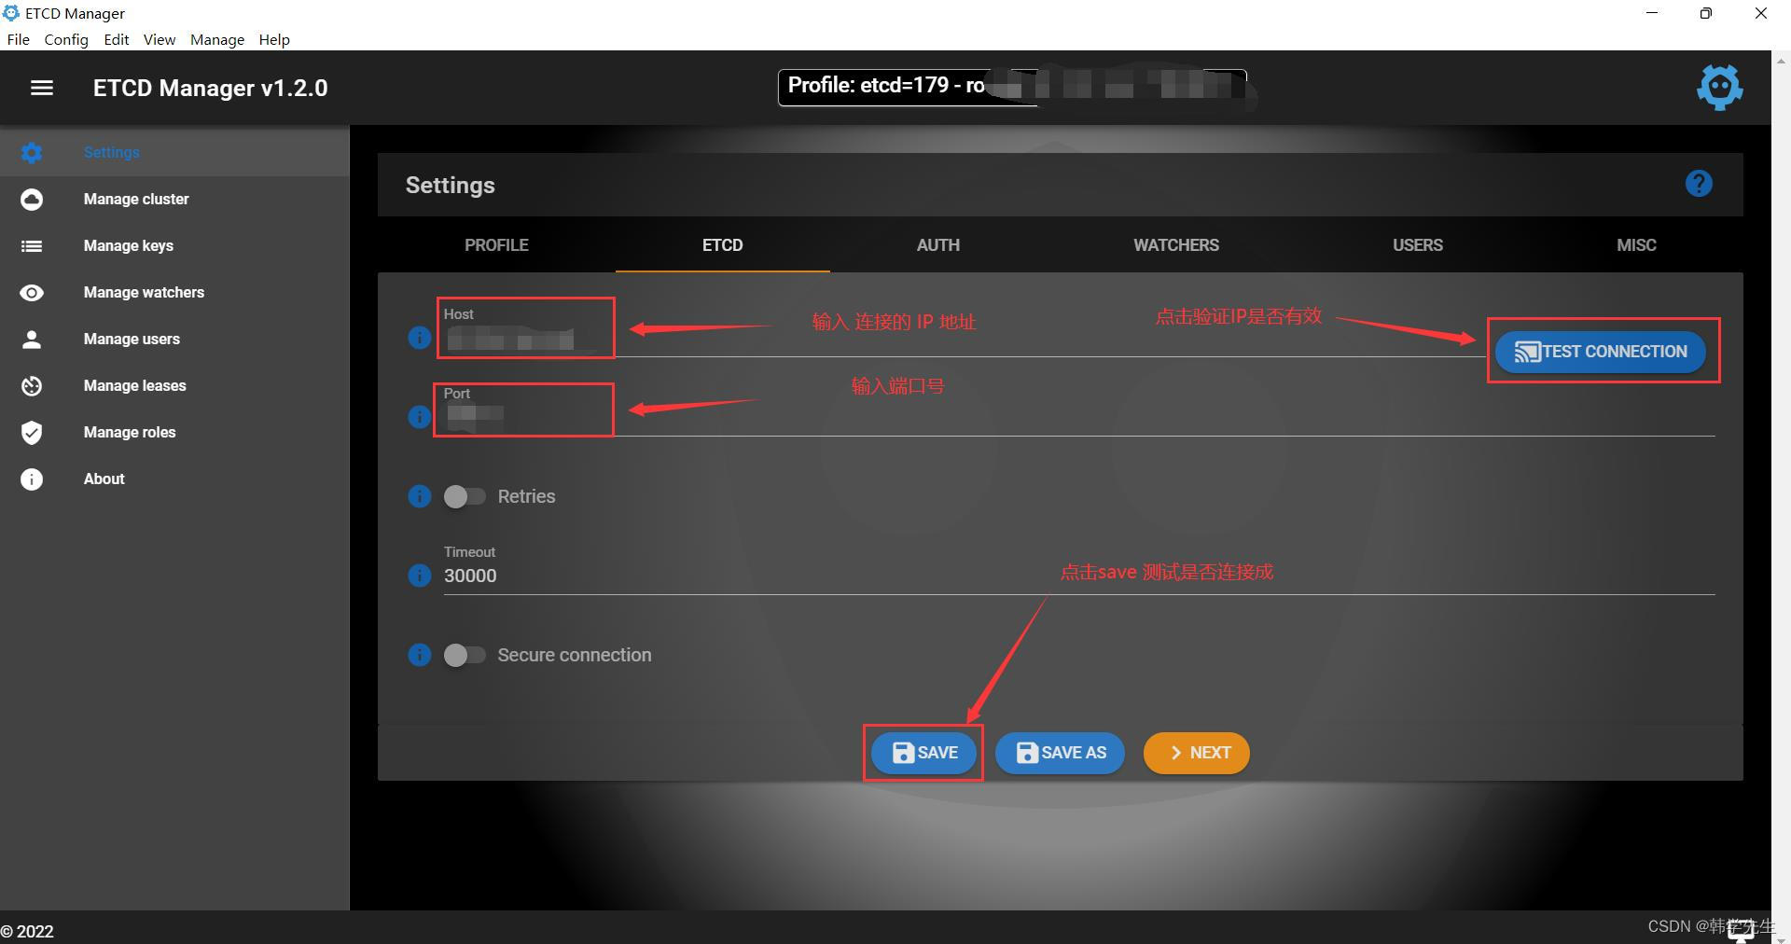
Task: Open the hamburger navigation menu
Action: 42,88
